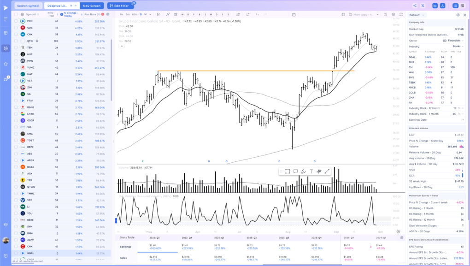470x266 pixels.
Task: Click the watchlist column settings gear
Action: pos(108,14)
